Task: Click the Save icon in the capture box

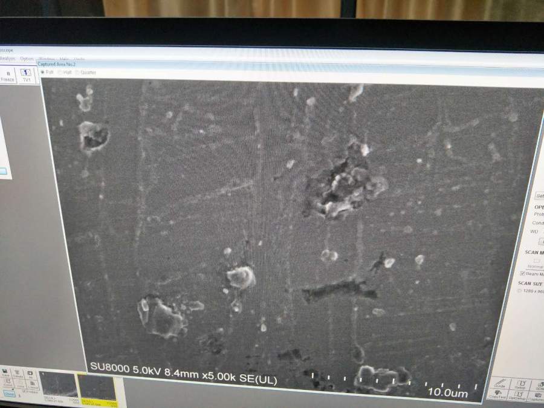Action: point(5,372)
